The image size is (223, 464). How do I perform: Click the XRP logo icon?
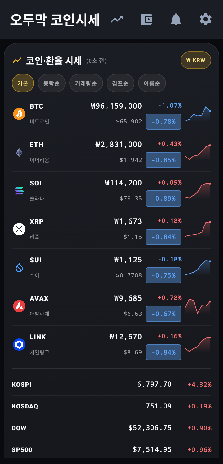(x=19, y=229)
